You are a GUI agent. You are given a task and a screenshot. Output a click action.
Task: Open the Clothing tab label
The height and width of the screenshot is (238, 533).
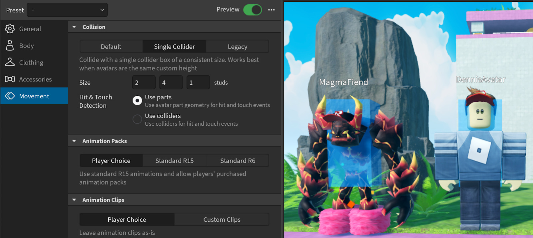point(31,62)
